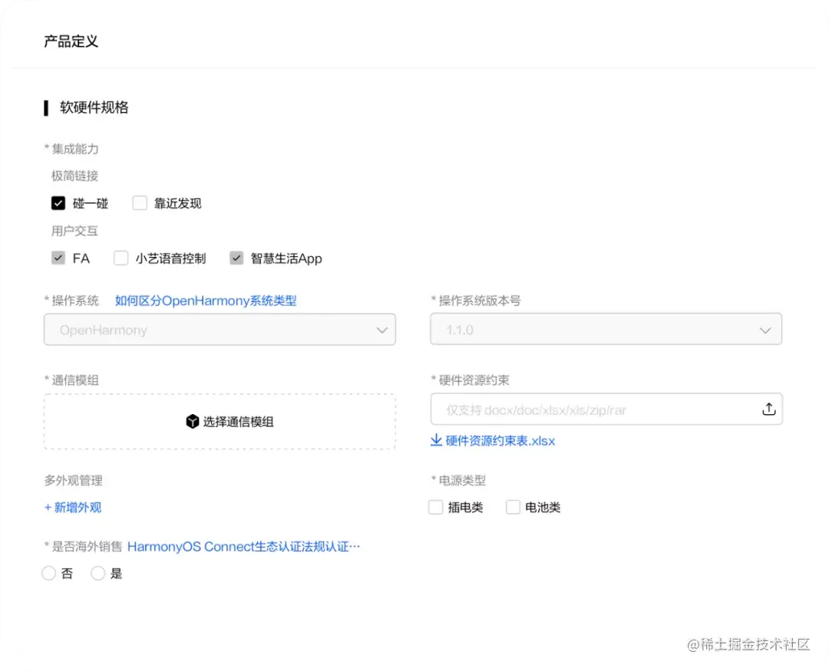The image size is (829, 671).
Task: Select 电池类 power type
Action: 513,507
